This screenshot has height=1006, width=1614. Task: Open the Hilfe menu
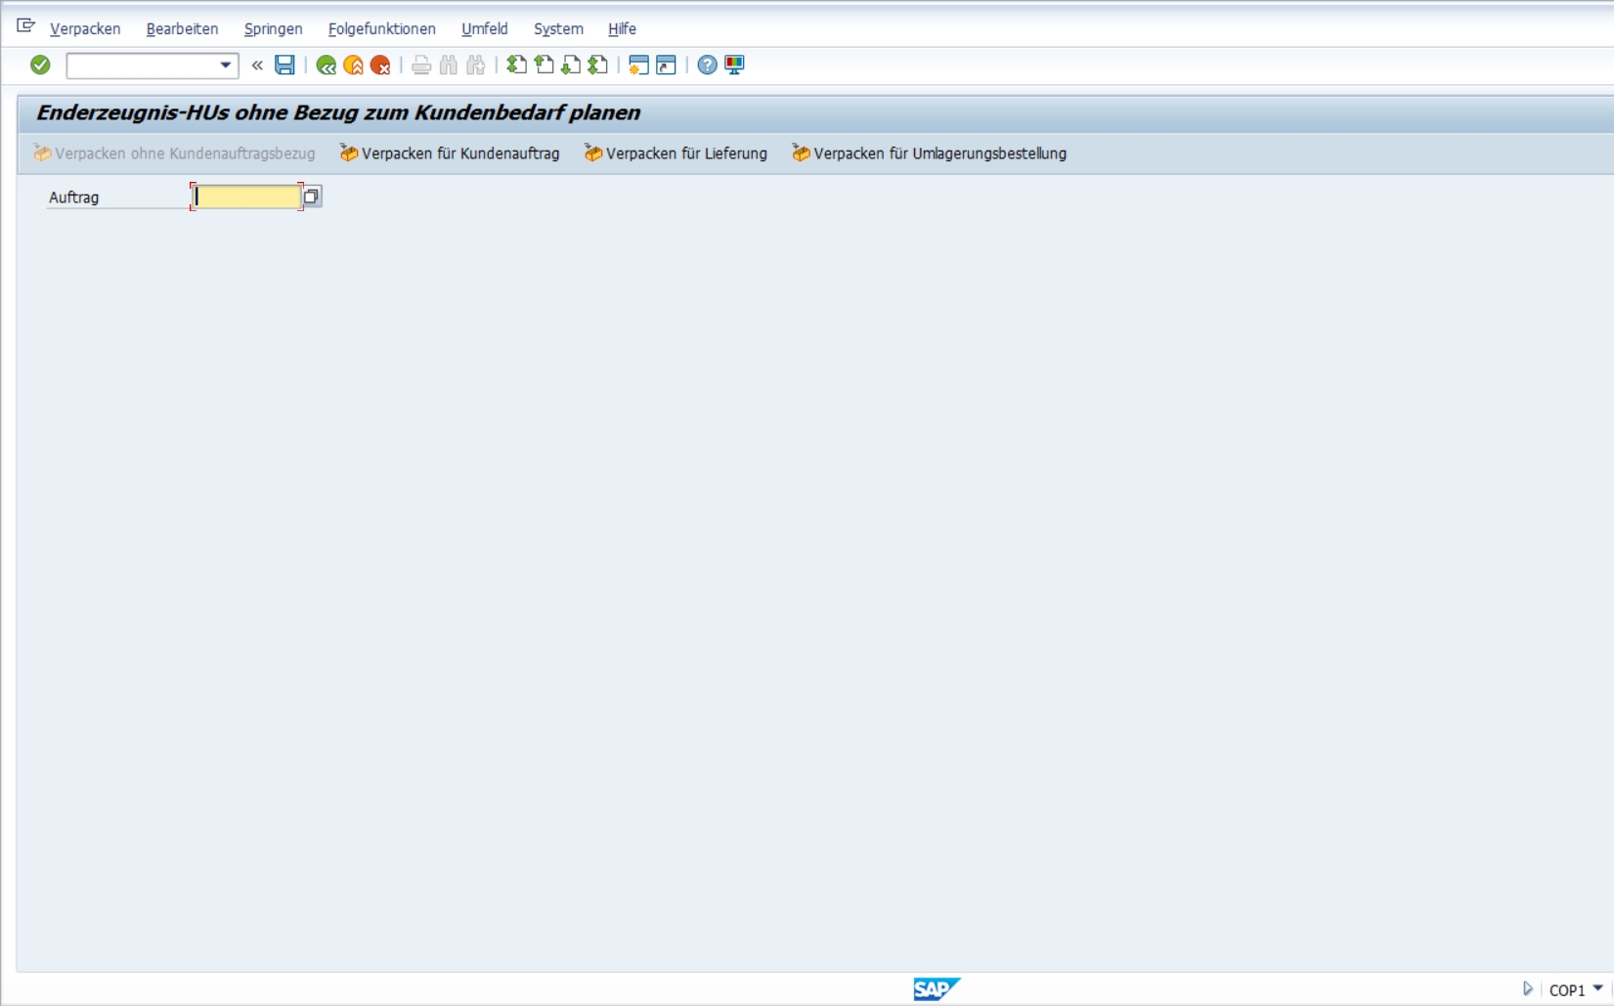pos(622,29)
